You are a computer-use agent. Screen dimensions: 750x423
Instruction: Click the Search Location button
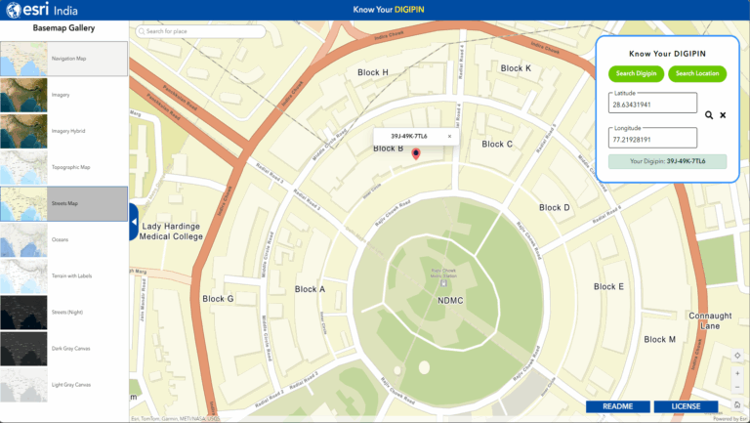[x=697, y=73]
